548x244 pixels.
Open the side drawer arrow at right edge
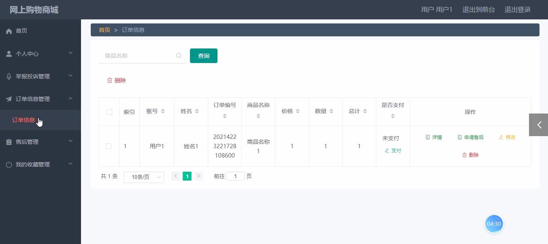pyautogui.click(x=539, y=125)
